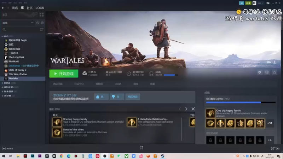Click the achievements medal icon
The height and width of the screenshot is (159, 283).
(151, 73)
